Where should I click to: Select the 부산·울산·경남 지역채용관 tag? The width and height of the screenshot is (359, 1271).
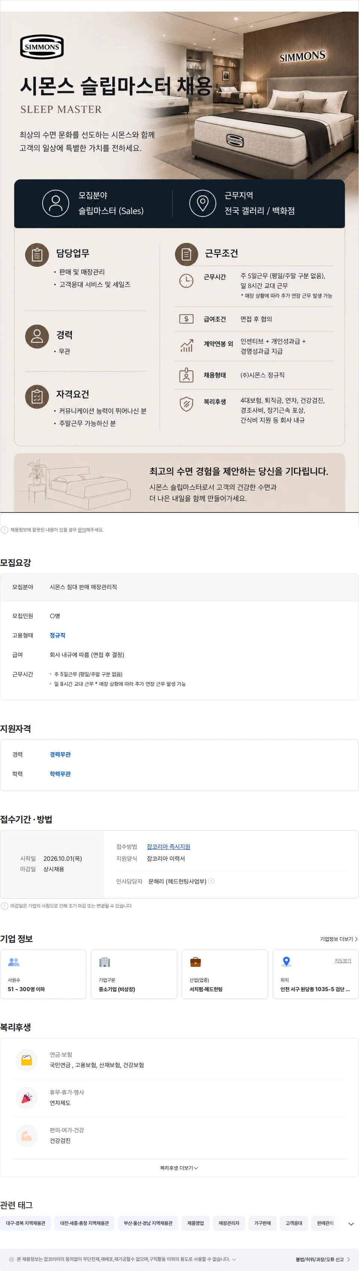(148, 1223)
